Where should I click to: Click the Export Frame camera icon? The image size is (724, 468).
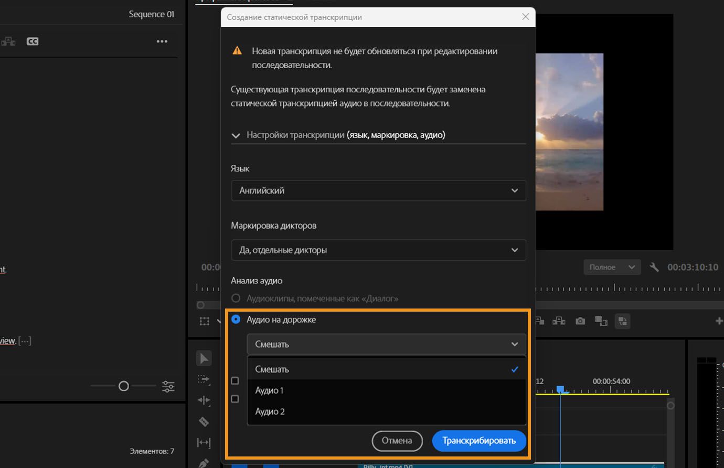pos(580,321)
